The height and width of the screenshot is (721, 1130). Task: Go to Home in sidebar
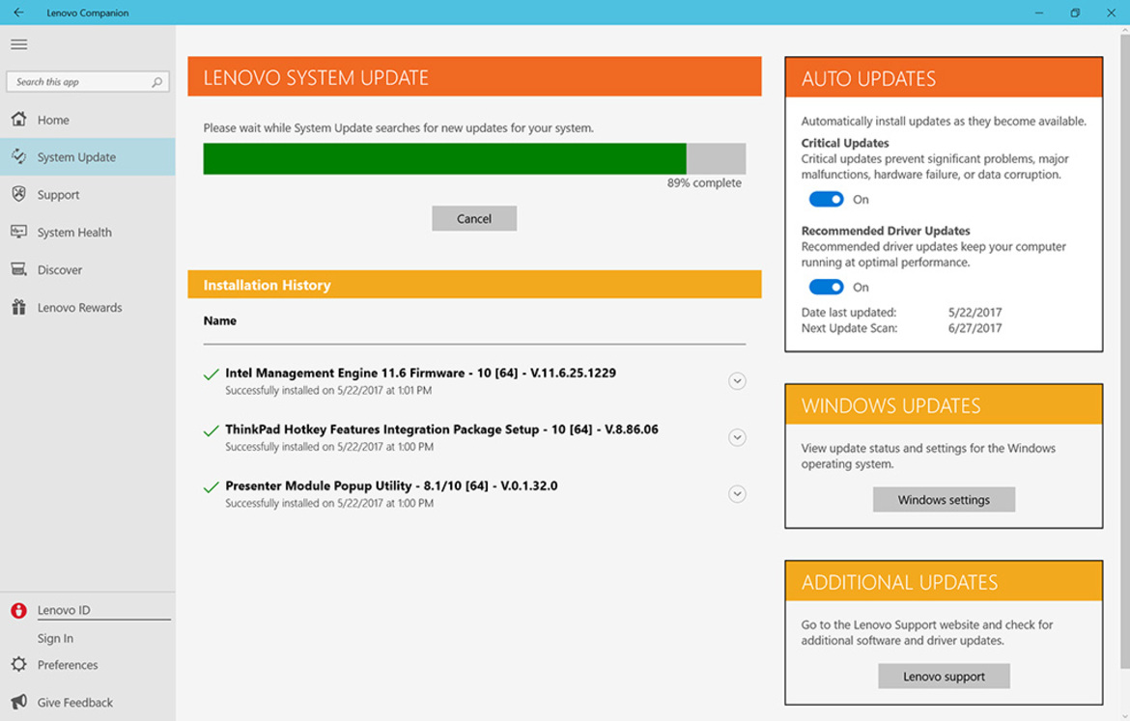coord(87,120)
